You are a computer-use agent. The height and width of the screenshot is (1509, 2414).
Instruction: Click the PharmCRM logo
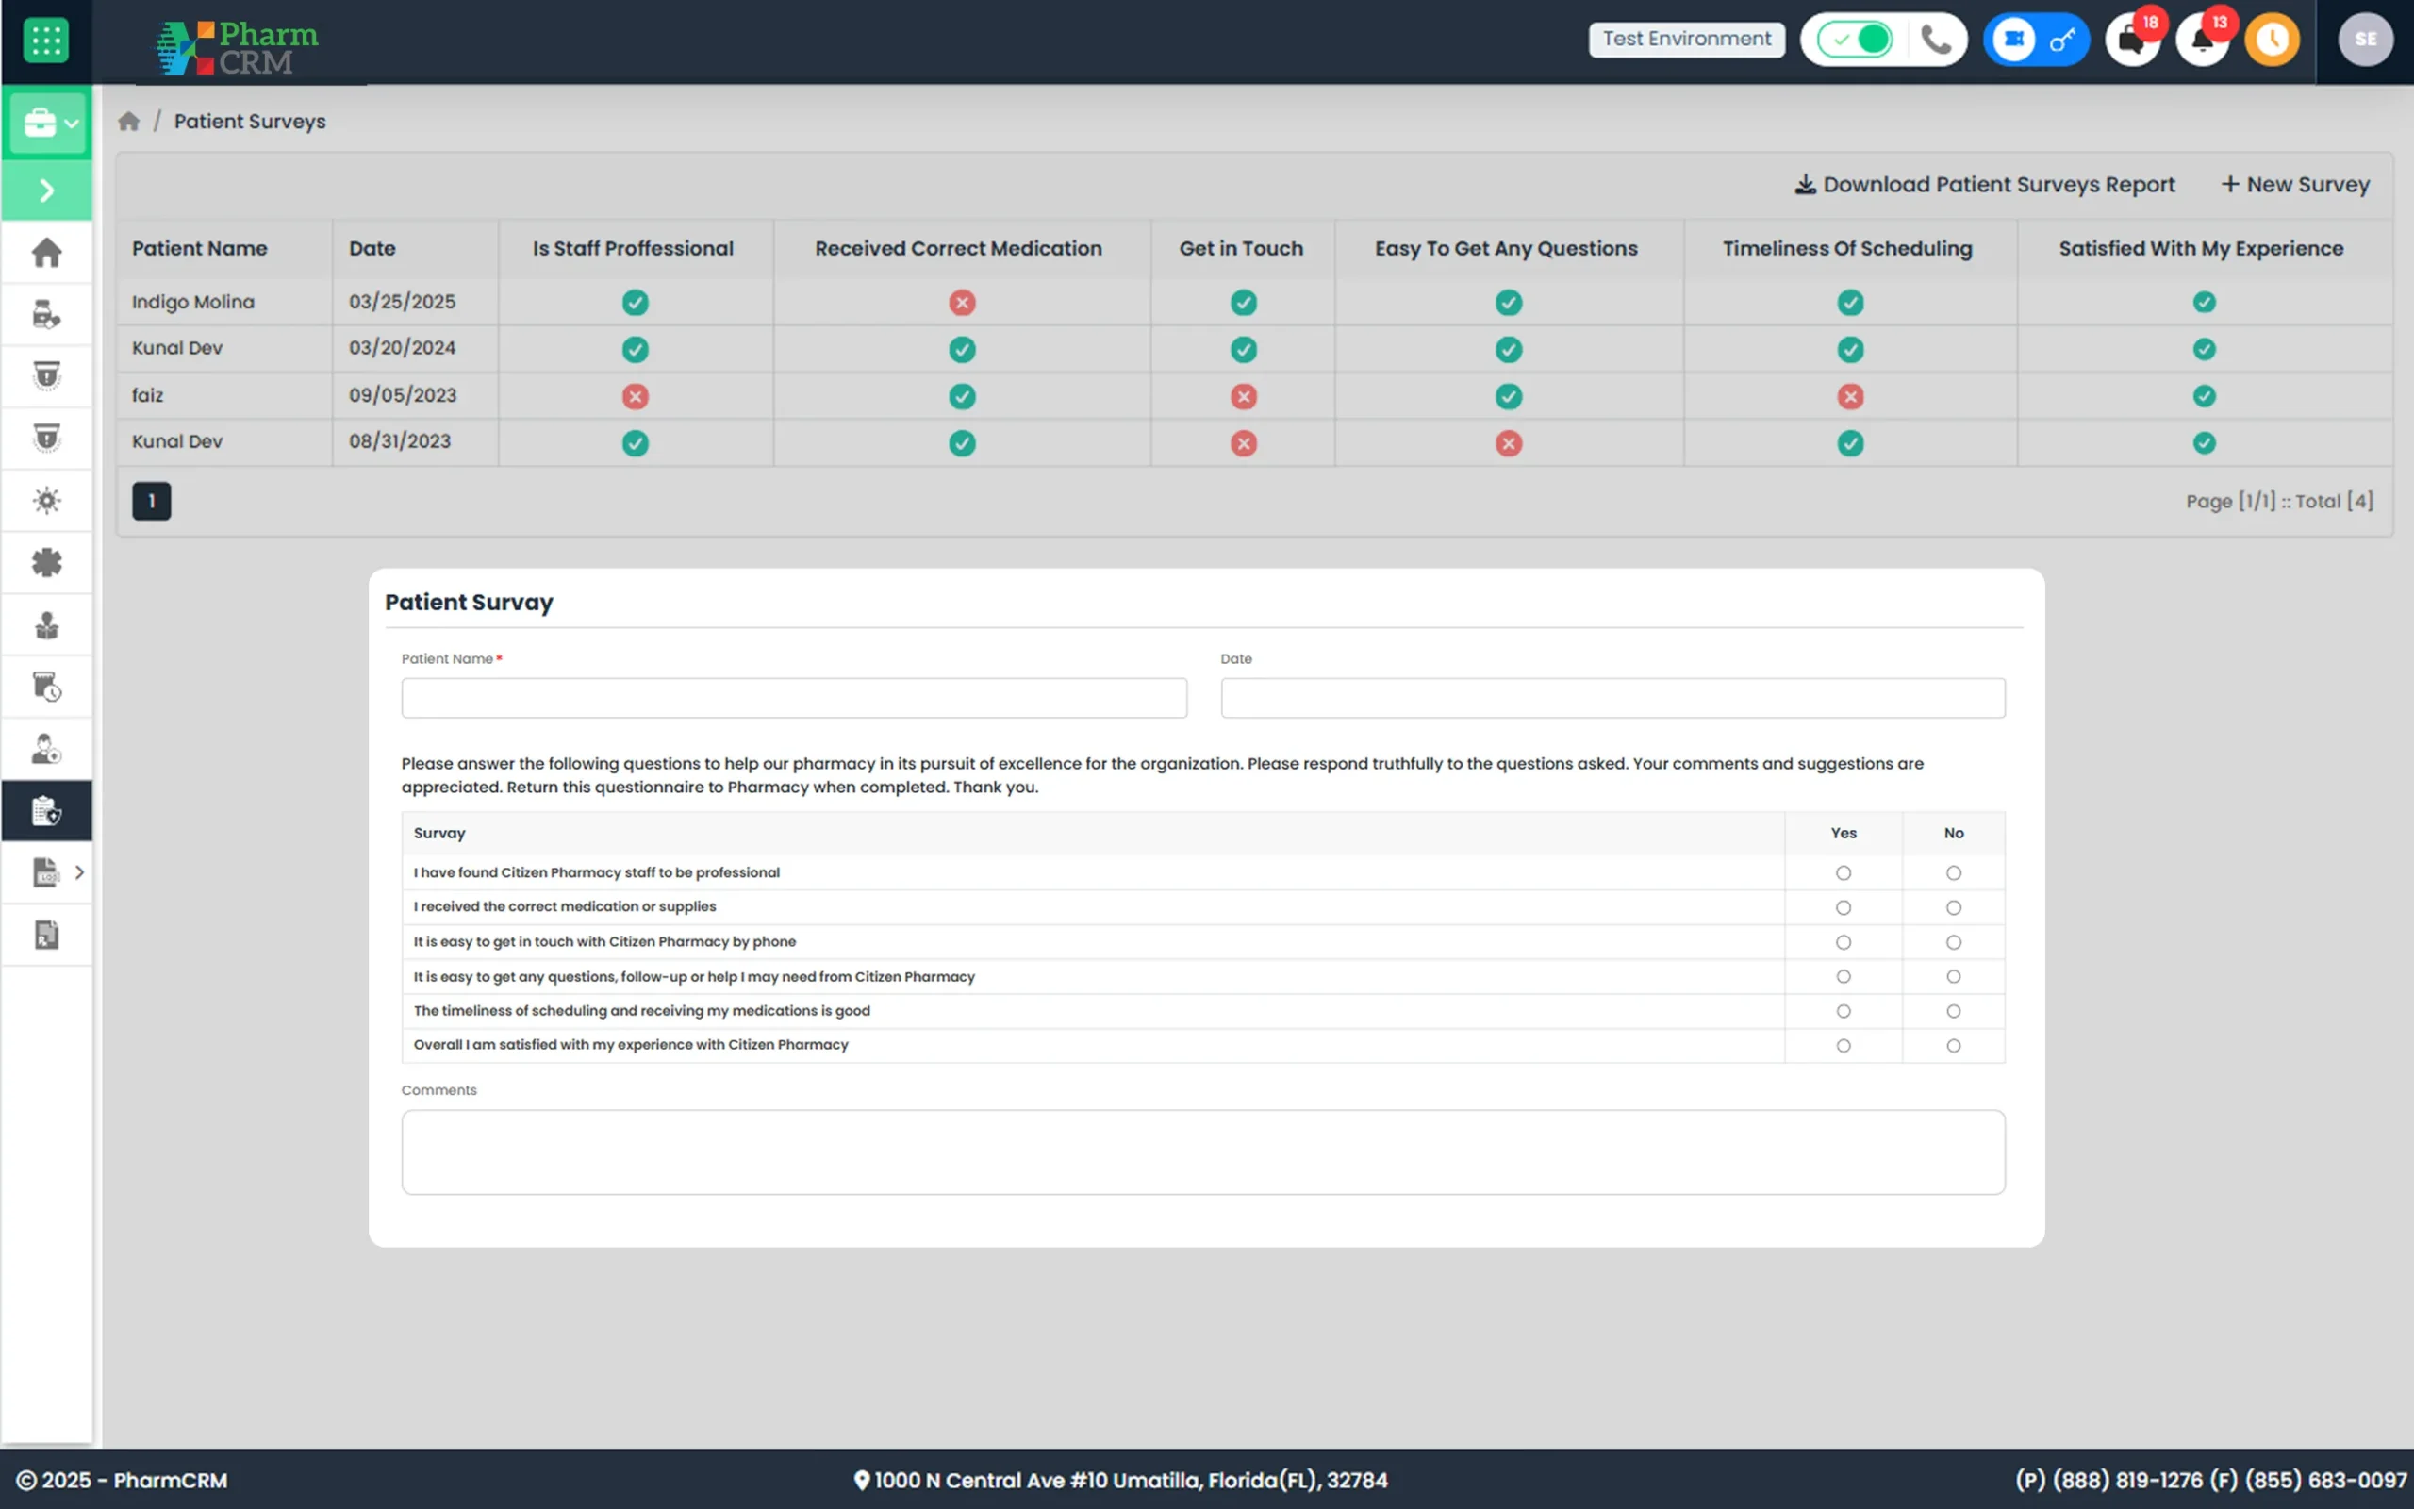point(238,46)
